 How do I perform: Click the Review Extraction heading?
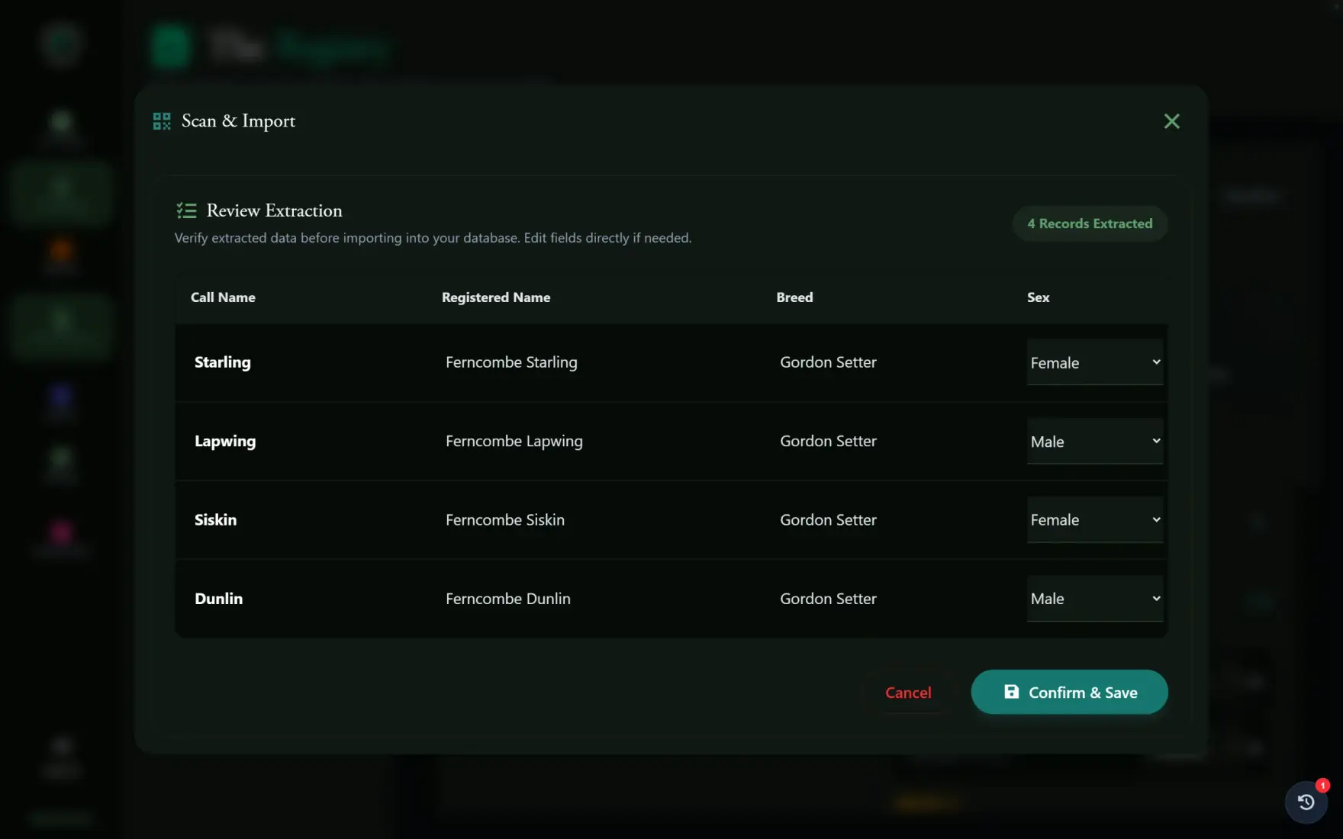click(x=275, y=211)
